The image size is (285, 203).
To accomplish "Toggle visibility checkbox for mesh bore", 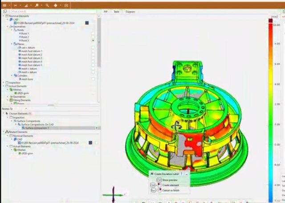I will [93, 79].
